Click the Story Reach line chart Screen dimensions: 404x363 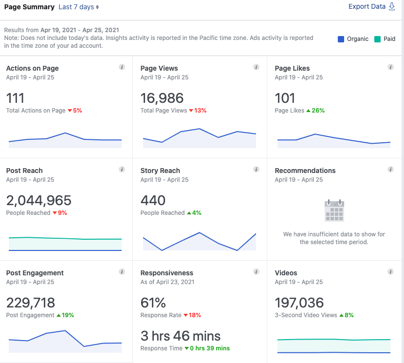[200, 242]
